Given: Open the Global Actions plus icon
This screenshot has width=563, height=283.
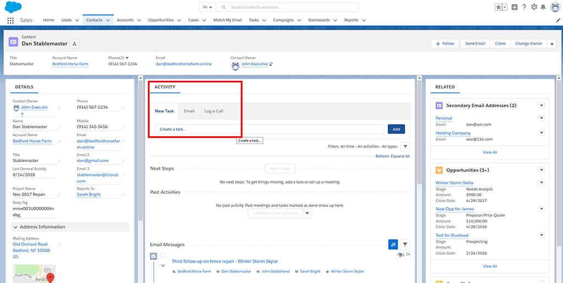Looking at the screenshot, I should [x=514, y=7].
